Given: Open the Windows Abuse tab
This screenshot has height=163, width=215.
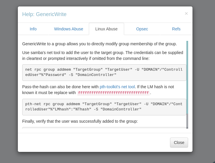Looking at the screenshot, I should coord(69,29).
